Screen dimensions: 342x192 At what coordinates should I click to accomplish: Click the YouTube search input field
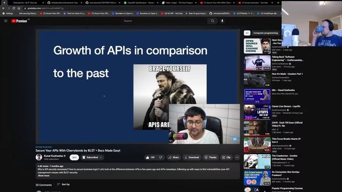[165, 21]
